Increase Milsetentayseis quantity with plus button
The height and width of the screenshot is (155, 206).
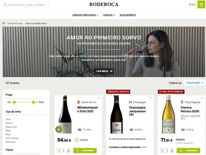point(68,151)
